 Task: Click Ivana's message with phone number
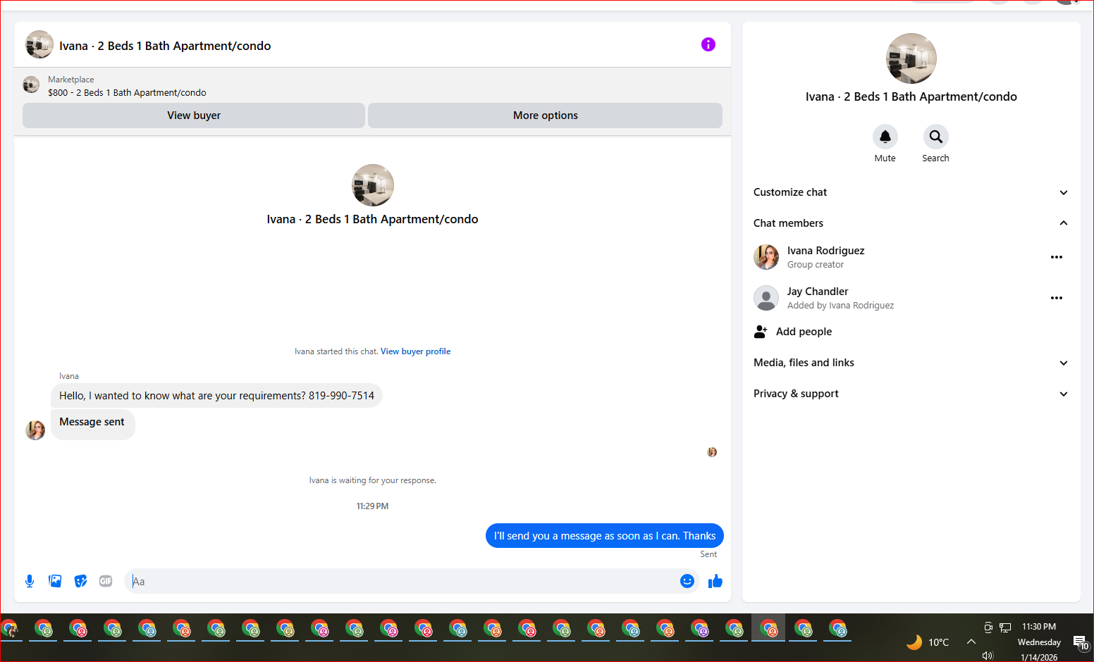click(x=216, y=396)
